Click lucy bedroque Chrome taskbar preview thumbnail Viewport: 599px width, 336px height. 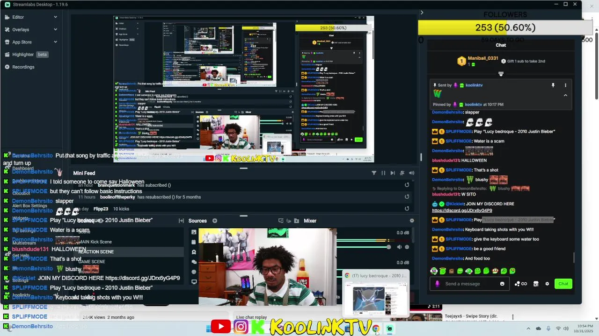[376, 293]
